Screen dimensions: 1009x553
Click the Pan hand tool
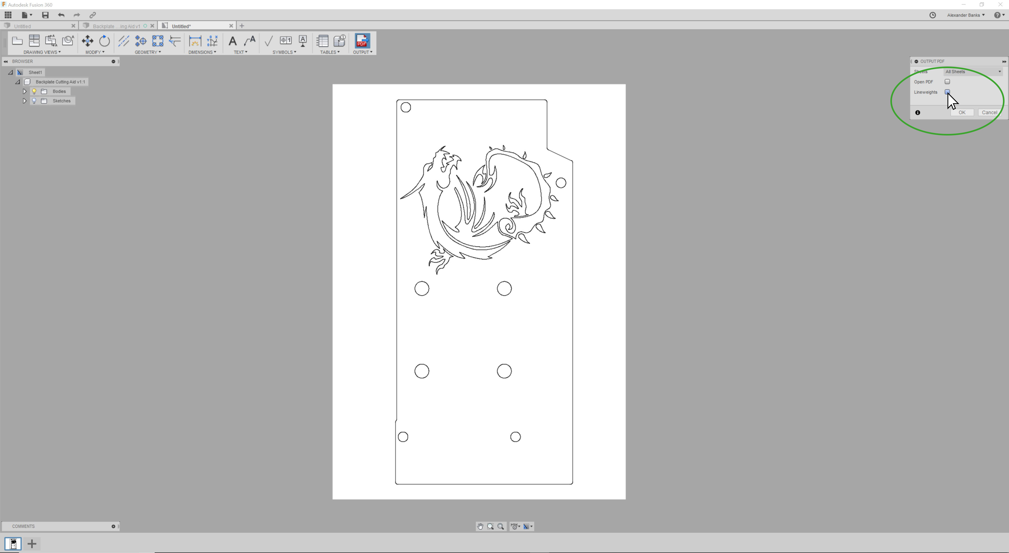coord(480,526)
